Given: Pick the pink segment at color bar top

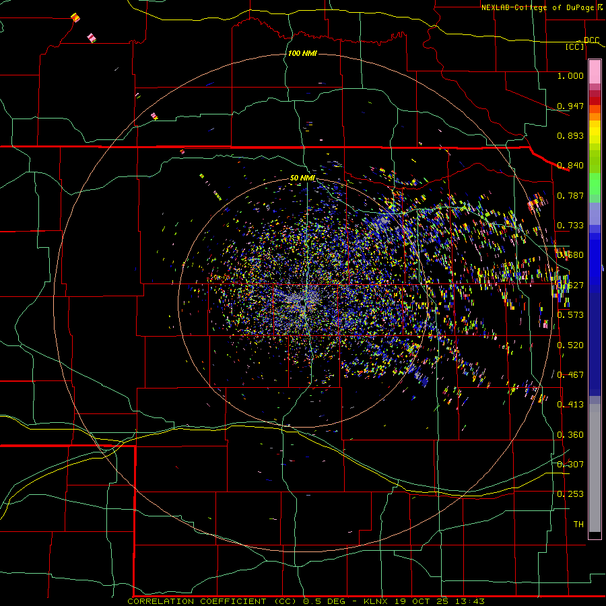Looking at the screenshot, I should (x=595, y=72).
